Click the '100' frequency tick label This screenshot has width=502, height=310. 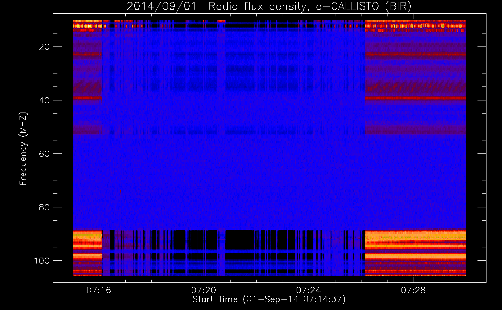click(42, 261)
